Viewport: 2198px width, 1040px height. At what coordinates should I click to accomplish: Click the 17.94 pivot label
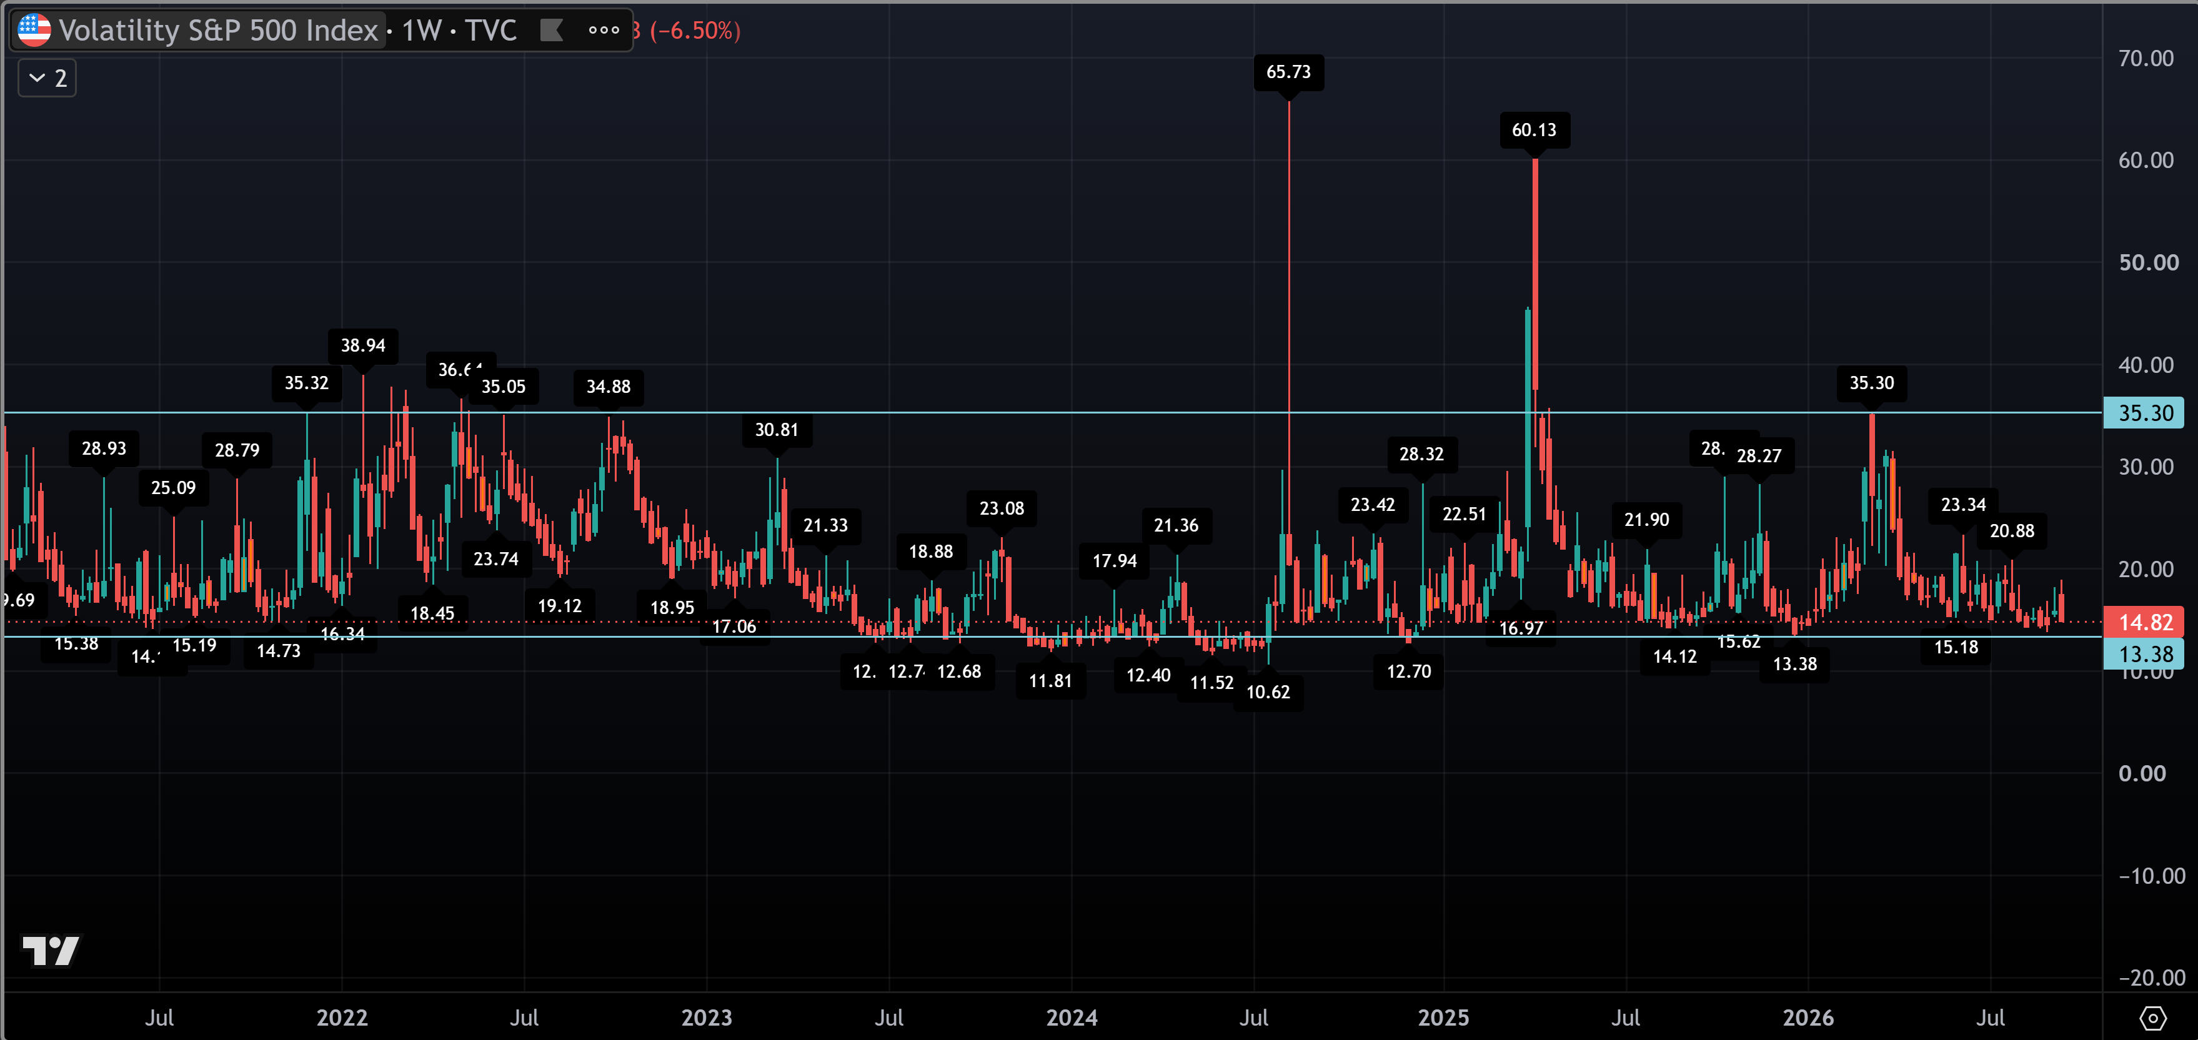pyautogui.click(x=1115, y=560)
